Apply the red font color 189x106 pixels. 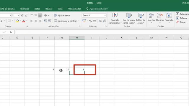click(x=24, y=21)
